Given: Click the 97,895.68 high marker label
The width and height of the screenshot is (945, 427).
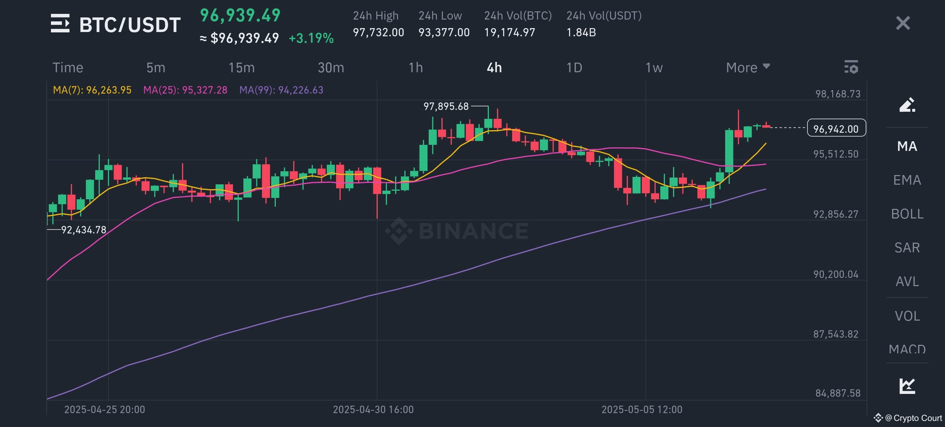Looking at the screenshot, I should (446, 106).
